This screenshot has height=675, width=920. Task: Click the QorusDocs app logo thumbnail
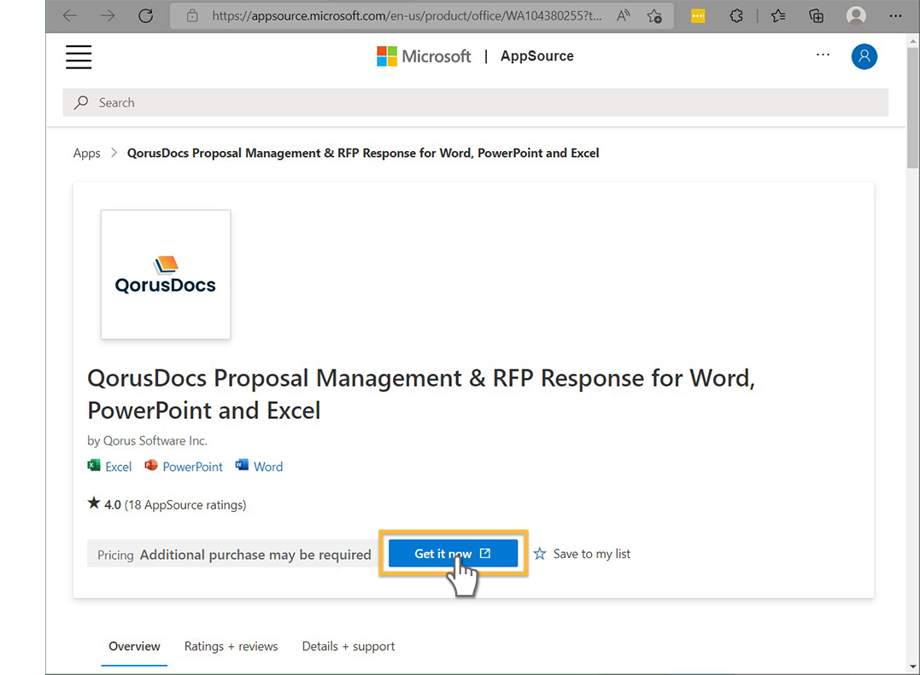[166, 274]
